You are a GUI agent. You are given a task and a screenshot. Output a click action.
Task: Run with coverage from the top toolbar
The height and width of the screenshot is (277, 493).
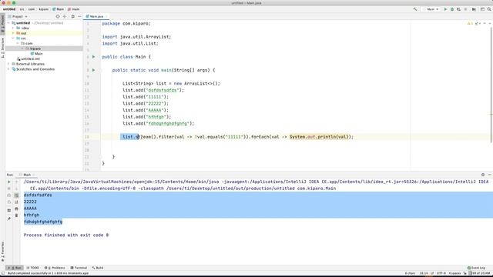(x=459, y=9)
